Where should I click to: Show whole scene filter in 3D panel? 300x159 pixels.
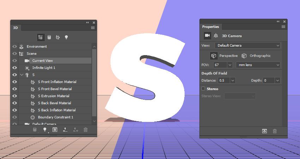coord(41,37)
